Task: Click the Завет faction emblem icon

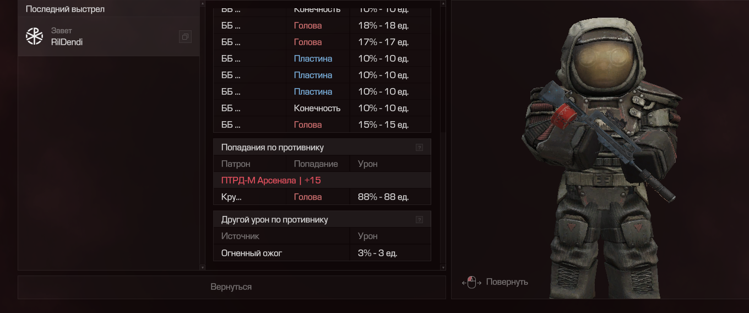Action: [x=35, y=36]
